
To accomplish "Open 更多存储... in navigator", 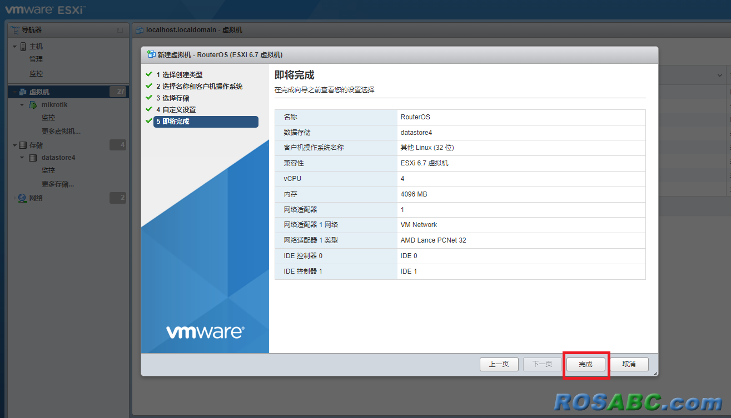I will pyautogui.click(x=58, y=184).
